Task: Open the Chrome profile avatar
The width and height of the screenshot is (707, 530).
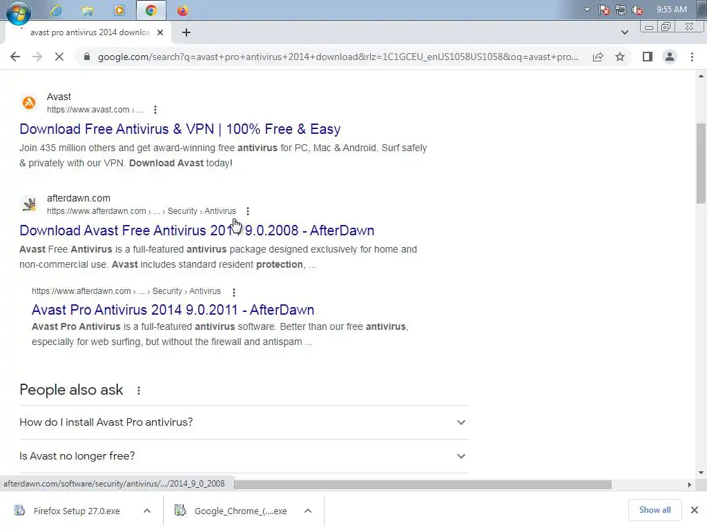Action: click(670, 57)
